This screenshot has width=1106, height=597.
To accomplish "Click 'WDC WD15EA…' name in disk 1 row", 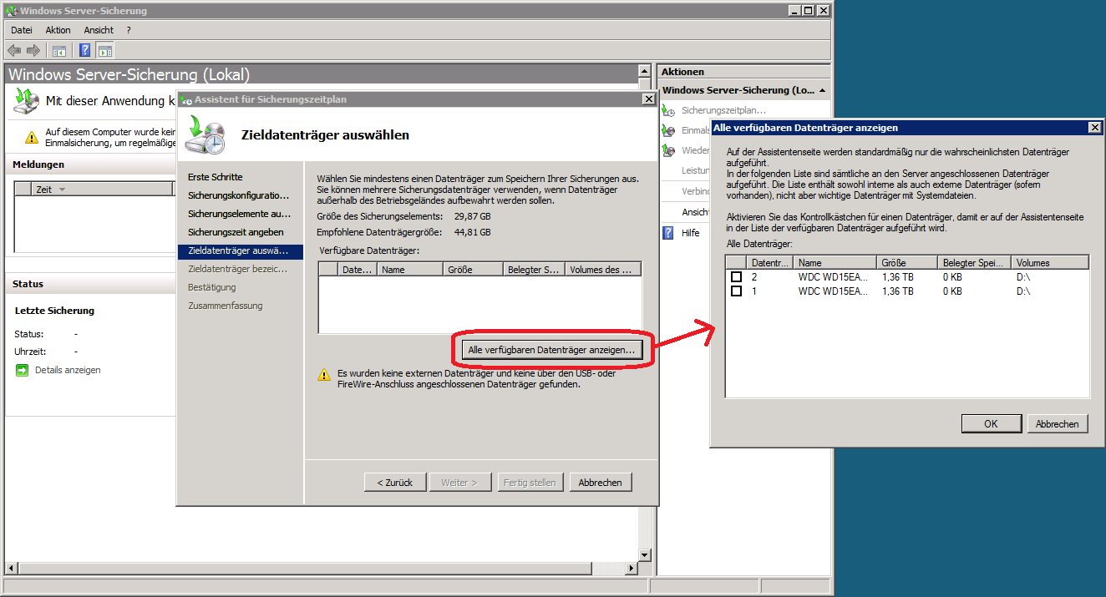I will [x=833, y=291].
